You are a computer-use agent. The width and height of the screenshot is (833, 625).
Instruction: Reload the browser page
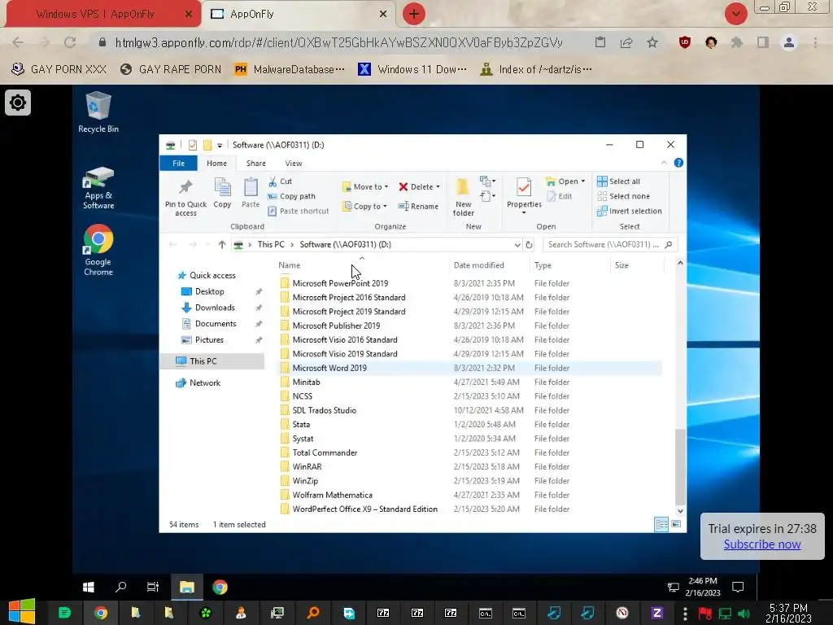point(70,42)
